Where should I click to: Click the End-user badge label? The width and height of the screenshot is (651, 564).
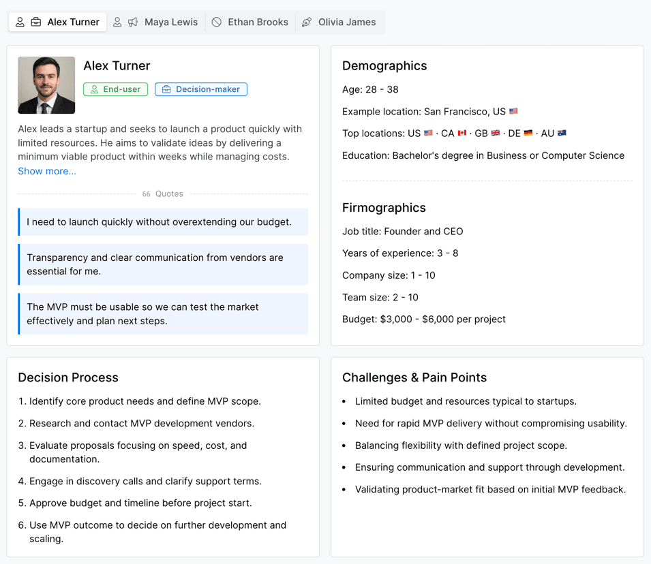121,89
